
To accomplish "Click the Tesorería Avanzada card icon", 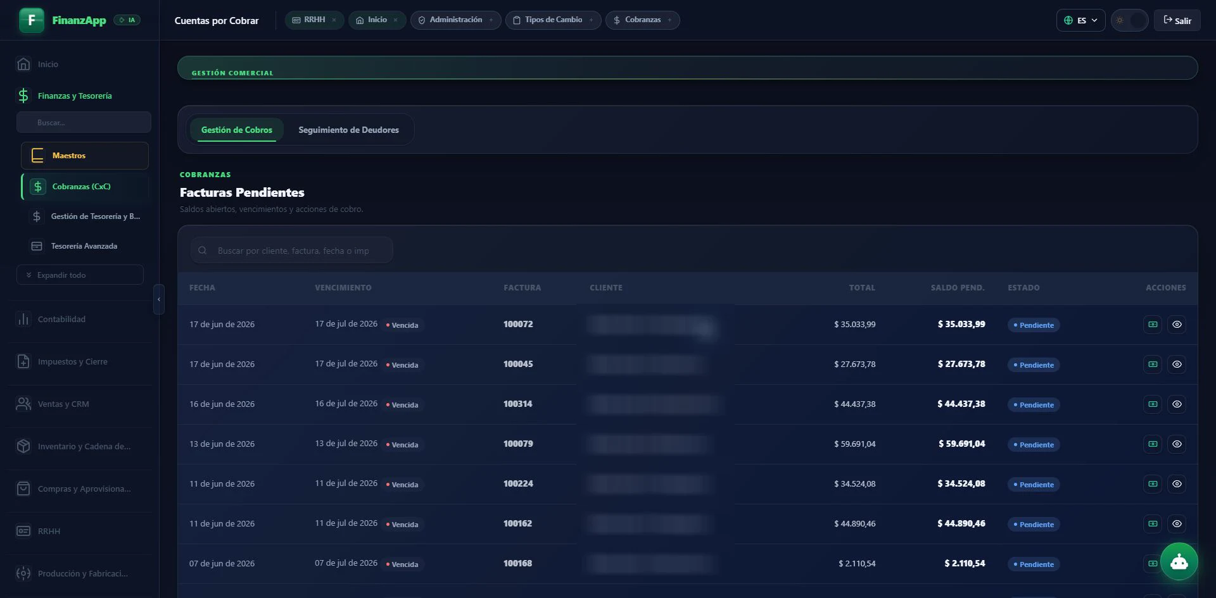I will tap(37, 246).
